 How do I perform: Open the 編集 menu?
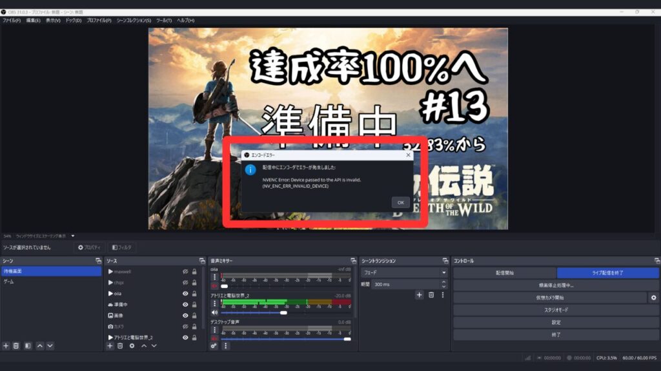(34, 20)
